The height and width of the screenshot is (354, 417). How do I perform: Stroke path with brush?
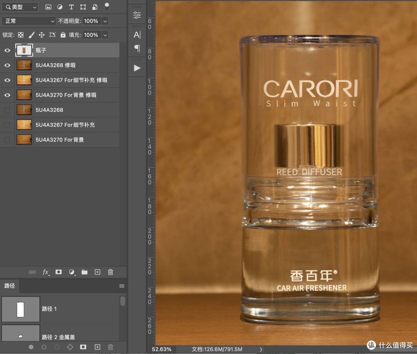[44, 347]
